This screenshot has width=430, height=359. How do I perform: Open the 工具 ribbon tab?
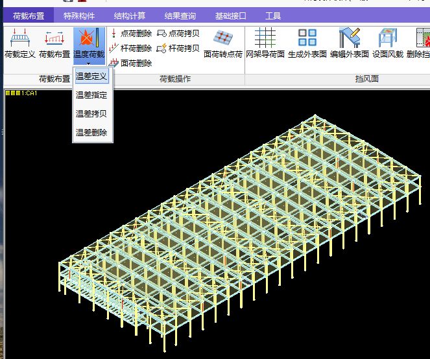(x=273, y=16)
